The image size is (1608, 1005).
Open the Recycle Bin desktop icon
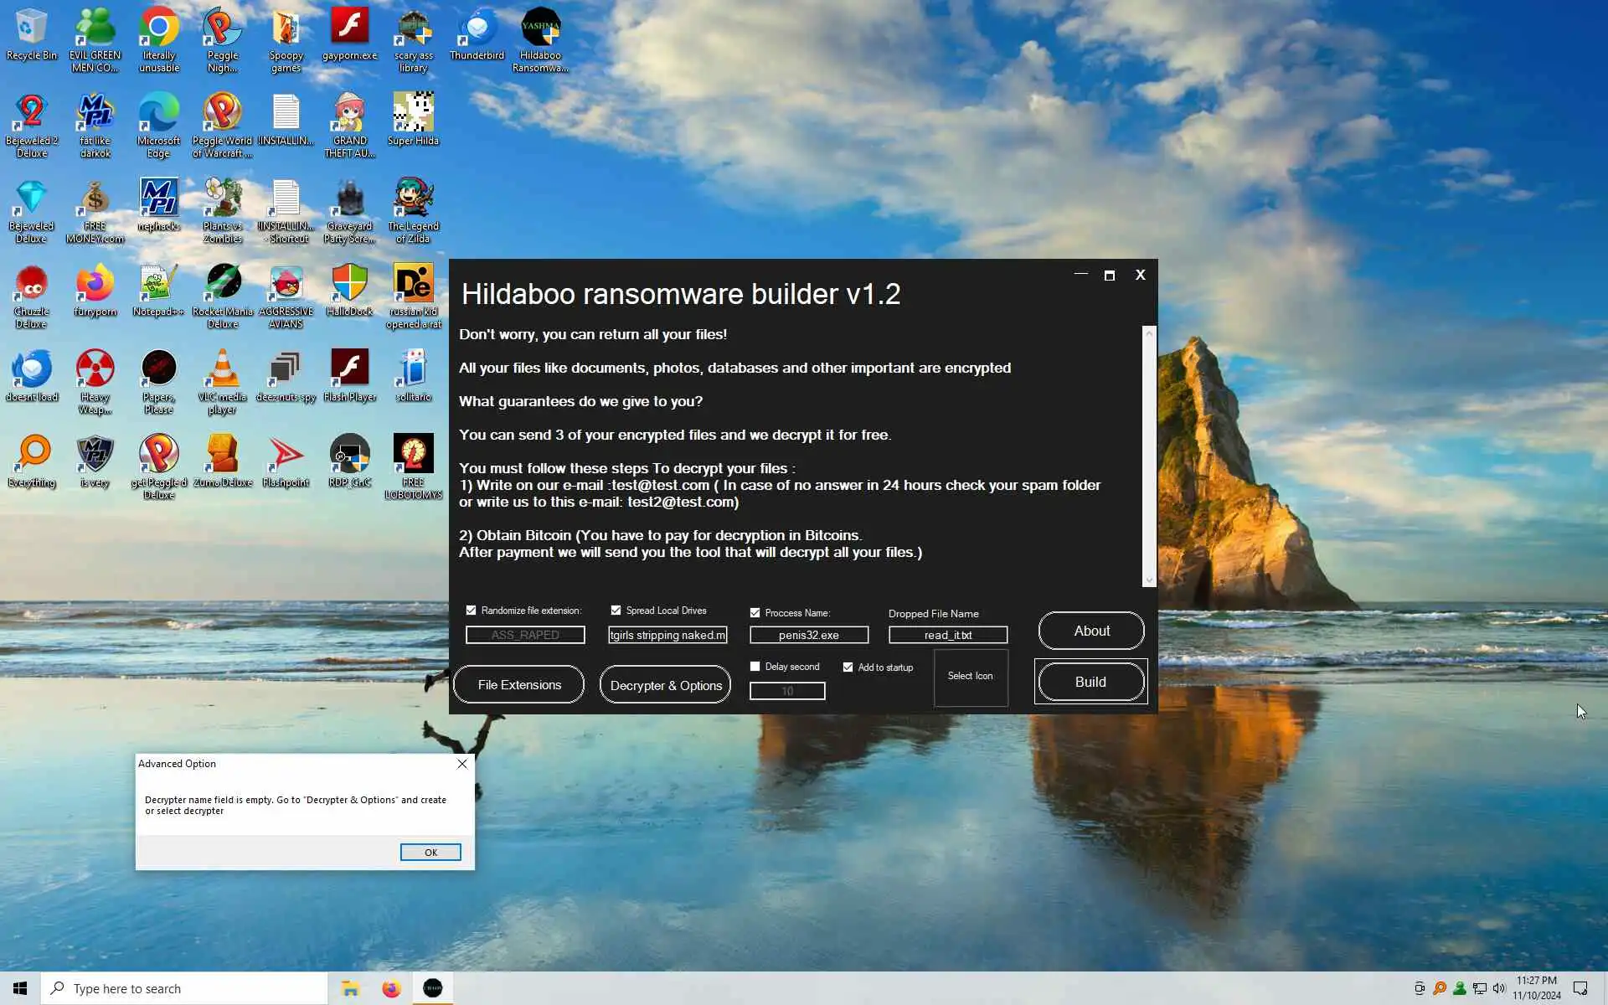click(31, 33)
